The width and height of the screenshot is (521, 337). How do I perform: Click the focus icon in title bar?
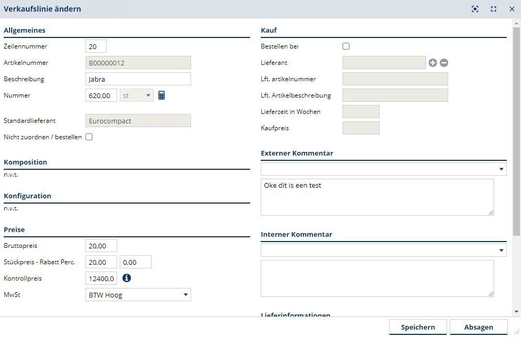(475, 9)
